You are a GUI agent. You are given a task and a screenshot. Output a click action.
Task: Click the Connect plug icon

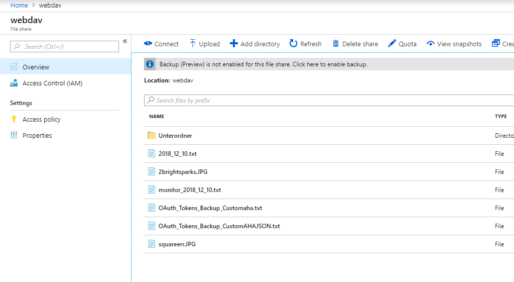pyautogui.click(x=148, y=44)
